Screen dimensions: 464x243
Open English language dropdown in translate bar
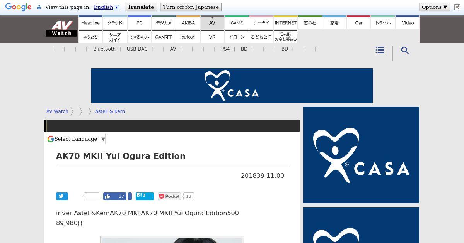(106, 7)
